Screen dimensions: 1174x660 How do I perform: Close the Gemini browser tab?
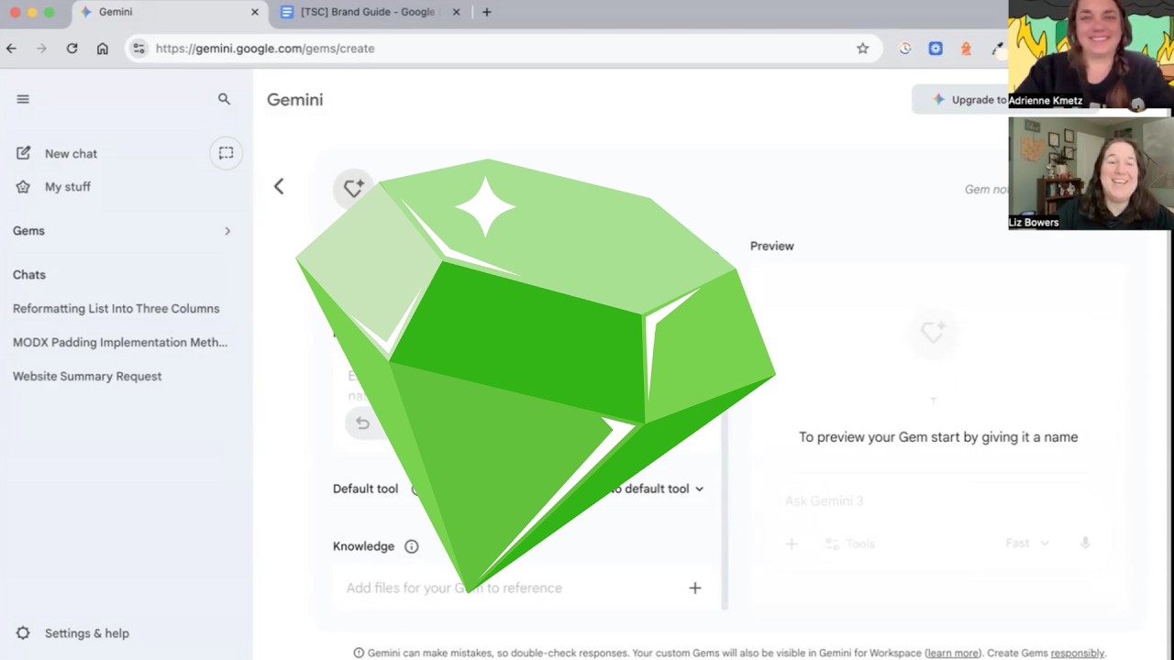pyautogui.click(x=255, y=12)
